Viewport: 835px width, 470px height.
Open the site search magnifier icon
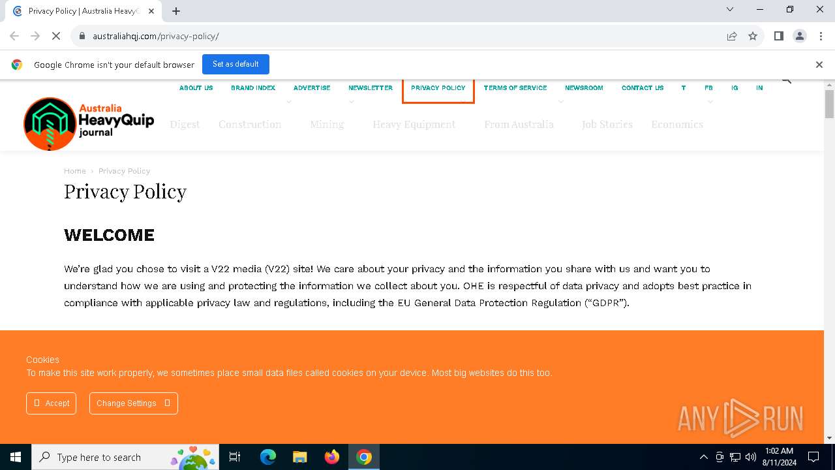click(786, 80)
